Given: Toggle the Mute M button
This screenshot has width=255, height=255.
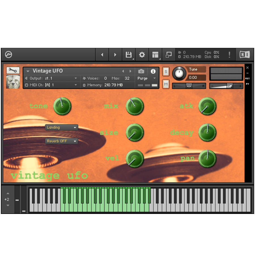Looking at the screenshot, I should 166,84.
